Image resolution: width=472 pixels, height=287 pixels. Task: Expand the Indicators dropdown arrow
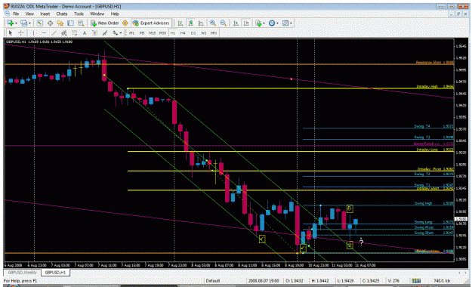(x=264, y=23)
